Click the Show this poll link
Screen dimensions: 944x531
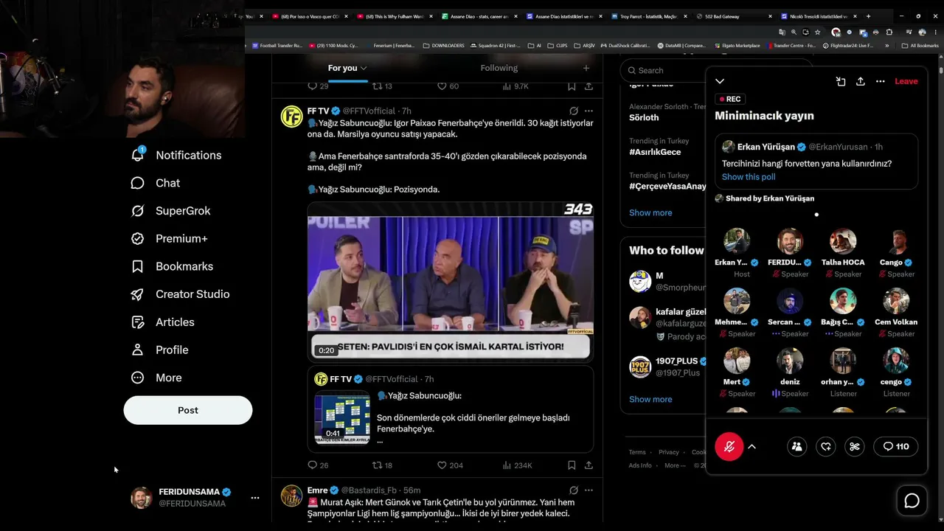pyautogui.click(x=749, y=177)
